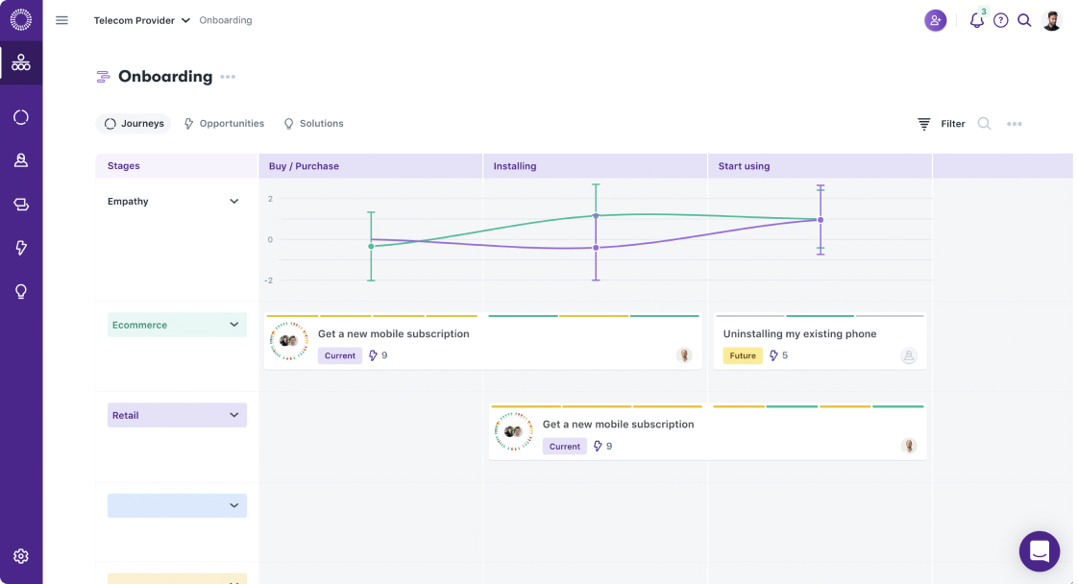Click the Onboarding breadcrumb
This screenshot has height=584, width=1078.
(226, 20)
